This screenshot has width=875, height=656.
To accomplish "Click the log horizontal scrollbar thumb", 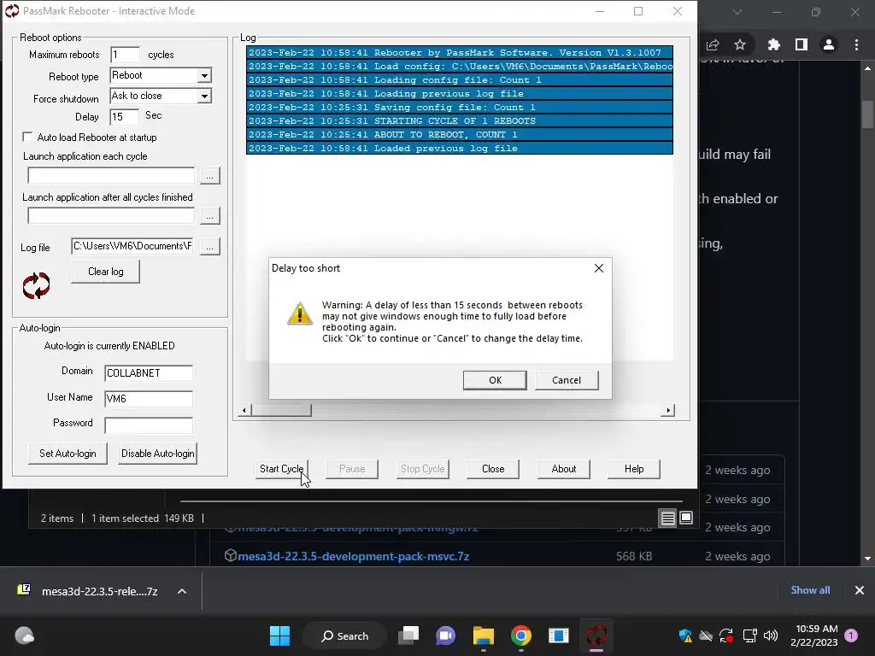I will pyautogui.click(x=281, y=411).
